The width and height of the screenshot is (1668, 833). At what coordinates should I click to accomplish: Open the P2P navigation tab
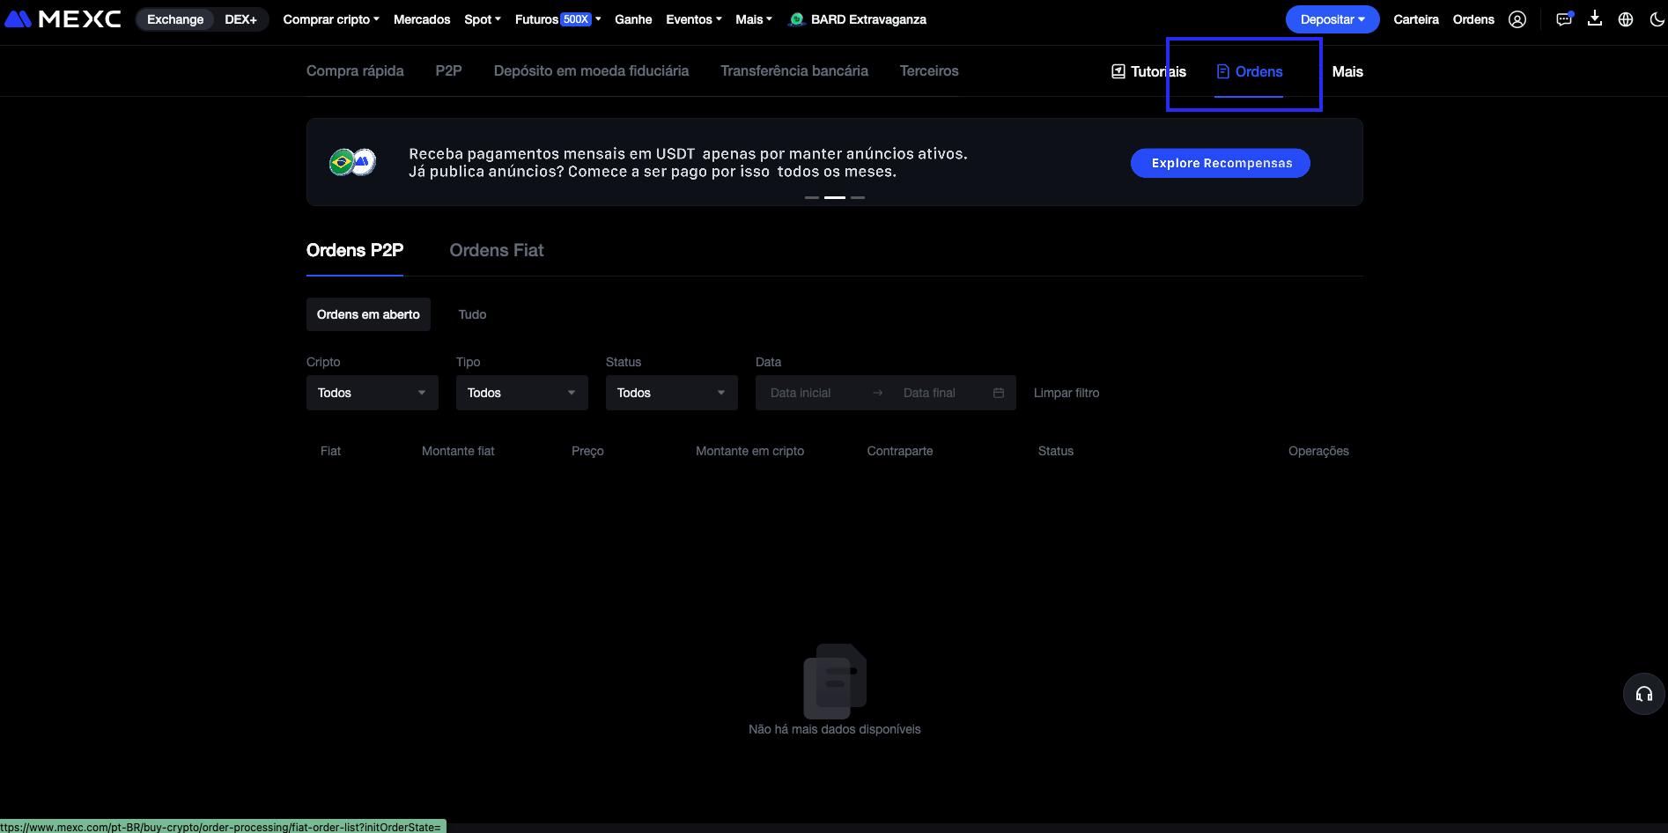click(448, 70)
